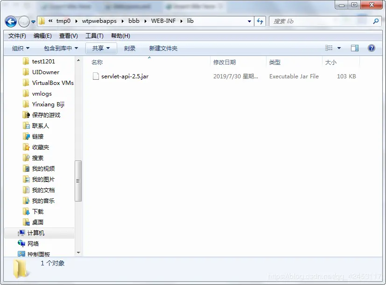
Task: Open the 查看(V) menu
Action: [68, 35]
